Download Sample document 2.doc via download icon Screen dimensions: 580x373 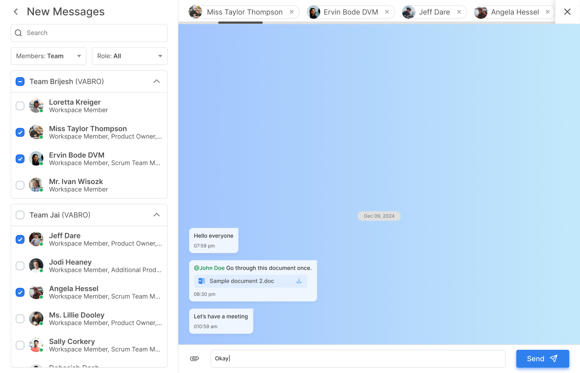pos(299,281)
